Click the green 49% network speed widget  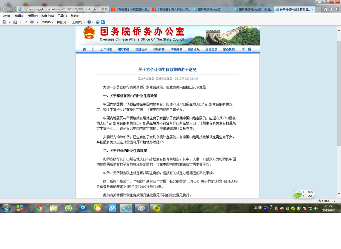304,194
